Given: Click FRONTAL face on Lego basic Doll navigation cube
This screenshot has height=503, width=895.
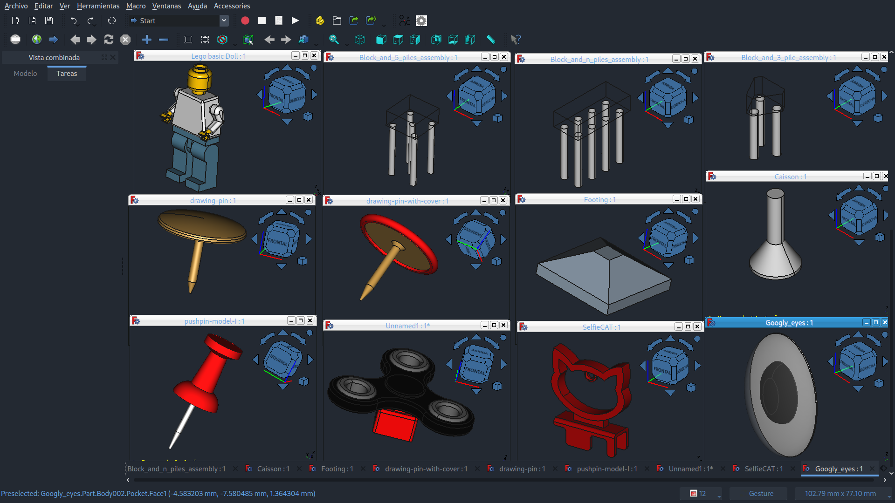Looking at the screenshot, I should [x=276, y=100].
